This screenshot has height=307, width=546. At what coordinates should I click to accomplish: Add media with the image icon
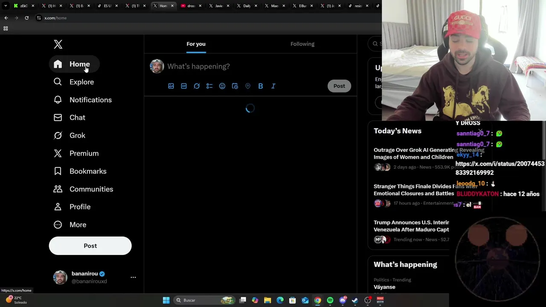(x=171, y=86)
